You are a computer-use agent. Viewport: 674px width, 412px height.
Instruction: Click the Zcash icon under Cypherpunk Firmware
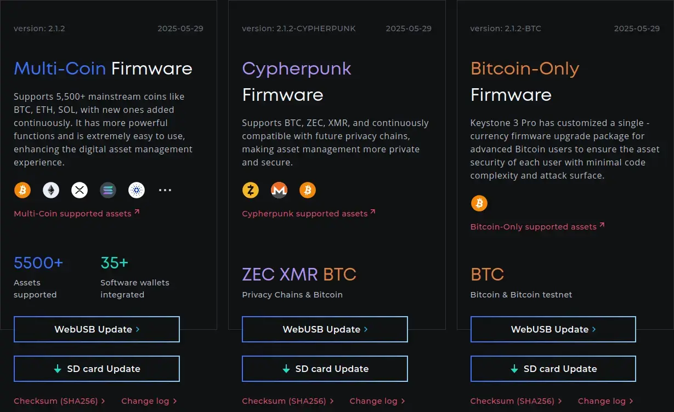pos(251,190)
